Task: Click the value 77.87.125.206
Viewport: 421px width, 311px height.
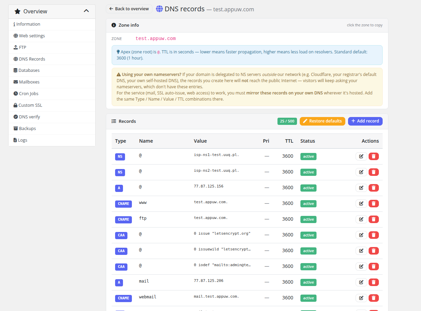Action: [x=209, y=281]
